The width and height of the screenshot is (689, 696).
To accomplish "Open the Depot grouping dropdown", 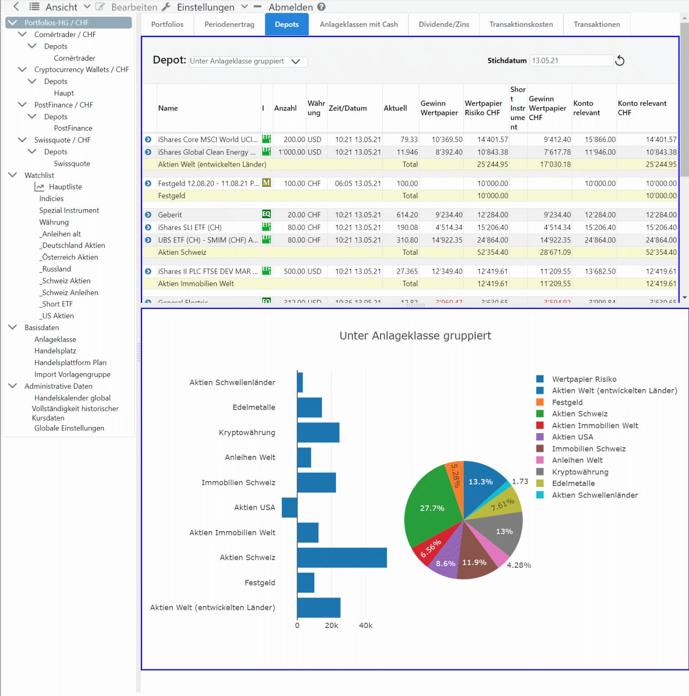I will pyautogui.click(x=248, y=62).
